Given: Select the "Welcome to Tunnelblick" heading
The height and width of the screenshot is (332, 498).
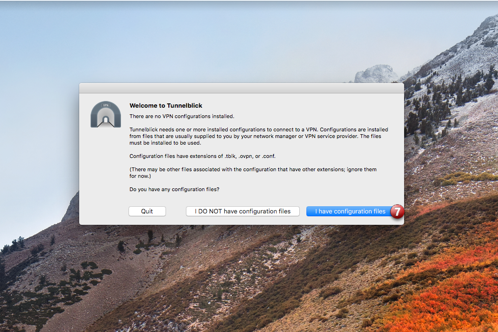Looking at the screenshot, I should coord(166,105).
